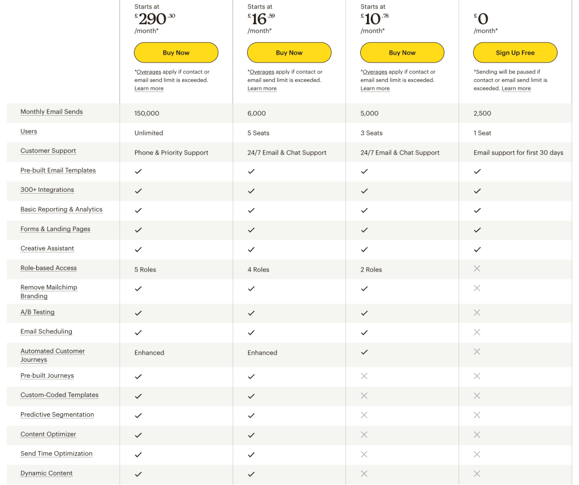
Task: Click Content Optimizer X icon in £10 column
Action: [364, 435]
